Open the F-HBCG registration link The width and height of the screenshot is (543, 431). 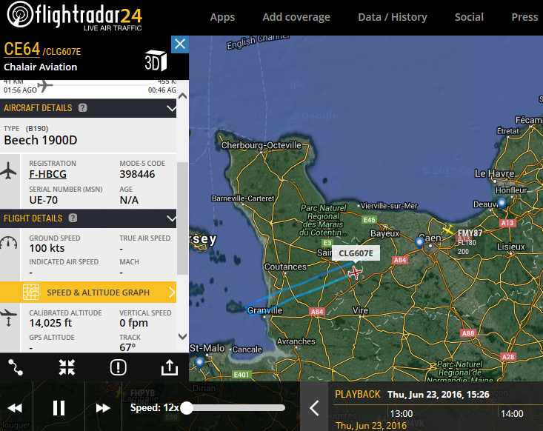pyautogui.click(x=48, y=174)
